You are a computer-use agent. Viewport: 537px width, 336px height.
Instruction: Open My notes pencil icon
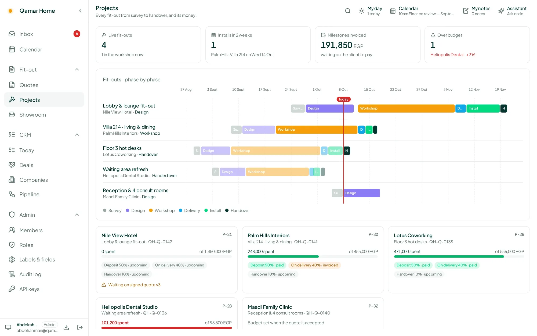pyautogui.click(x=465, y=11)
